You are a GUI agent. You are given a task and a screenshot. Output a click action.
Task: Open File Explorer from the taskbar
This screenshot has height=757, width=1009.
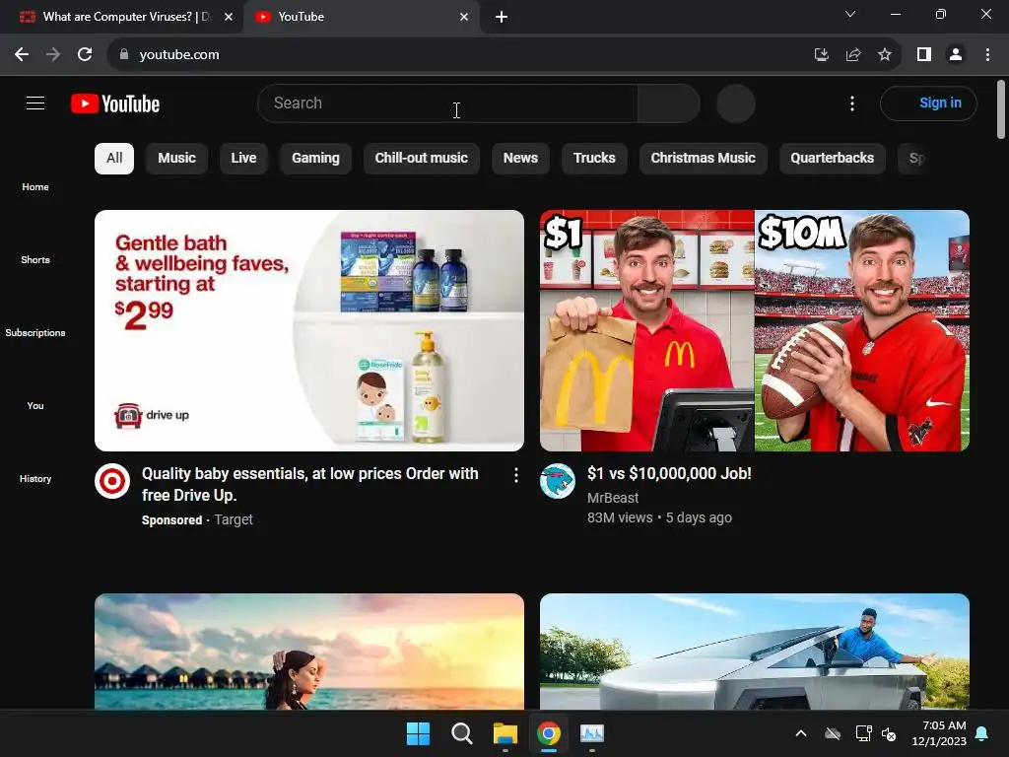tap(505, 733)
